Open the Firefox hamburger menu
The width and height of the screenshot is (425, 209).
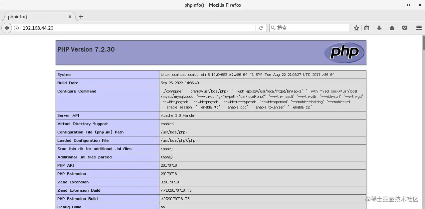point(419,28)
